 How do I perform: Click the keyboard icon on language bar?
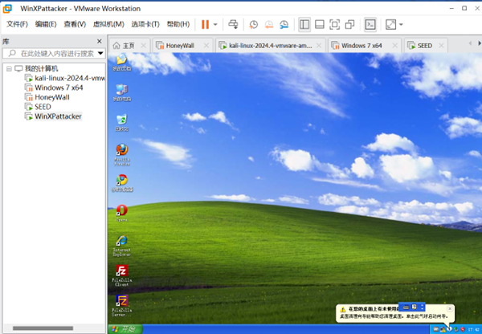[x=406, y=307]
